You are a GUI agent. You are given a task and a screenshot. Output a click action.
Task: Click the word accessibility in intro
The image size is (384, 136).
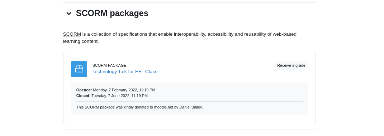pos(221,34)
